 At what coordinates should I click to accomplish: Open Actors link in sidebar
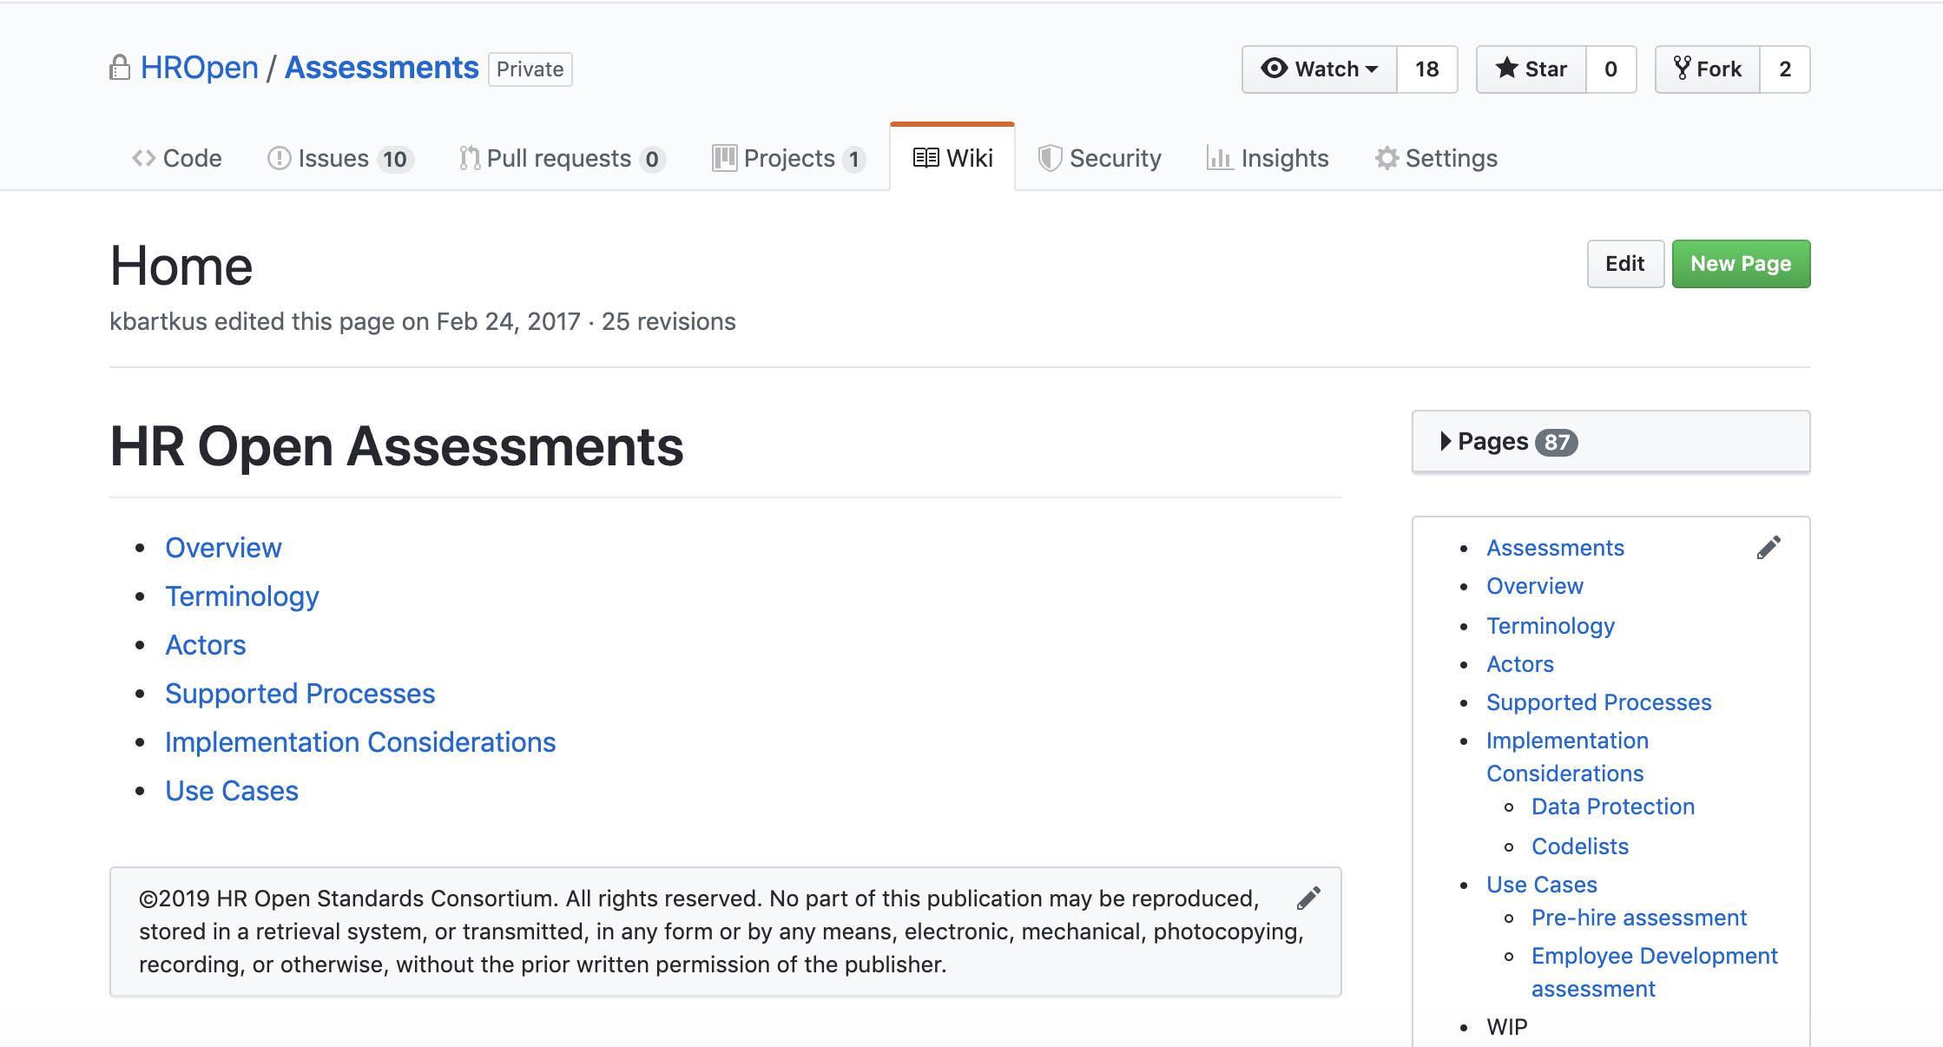pyautogui.click(x=1520, y=664)
